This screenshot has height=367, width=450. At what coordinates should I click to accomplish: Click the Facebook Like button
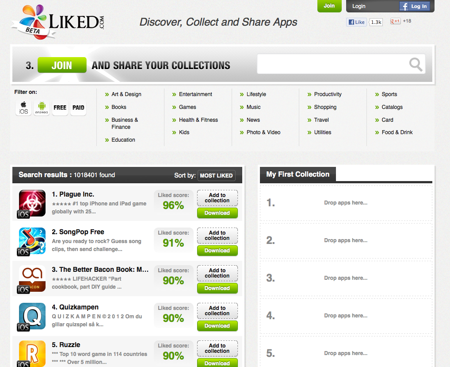[x=356, y=22]
